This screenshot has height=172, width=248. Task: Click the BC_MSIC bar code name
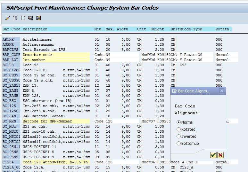coord(11,131)
